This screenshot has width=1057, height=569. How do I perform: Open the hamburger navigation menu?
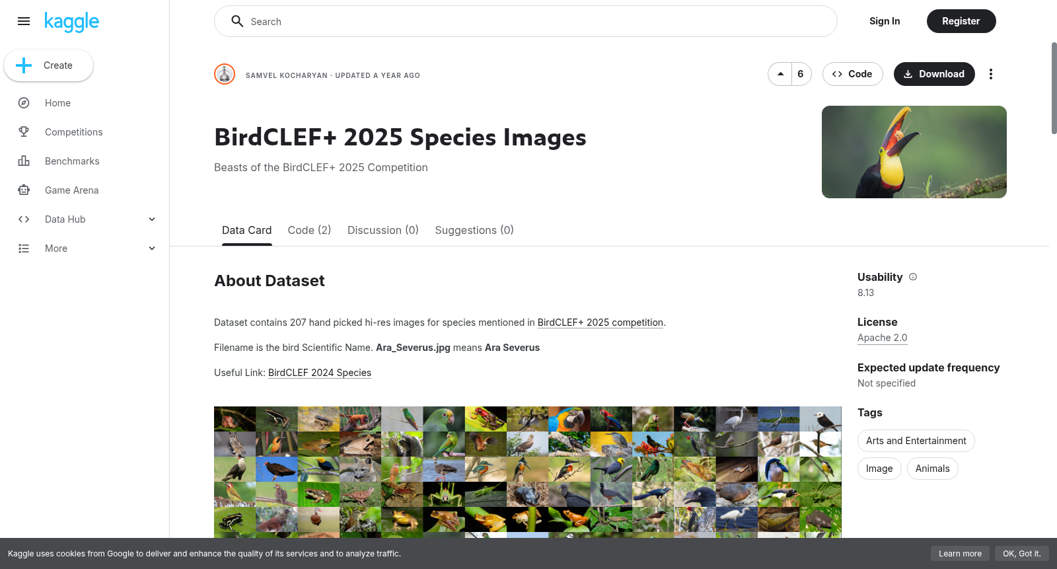pyautogui.click(x=24, y=21)
